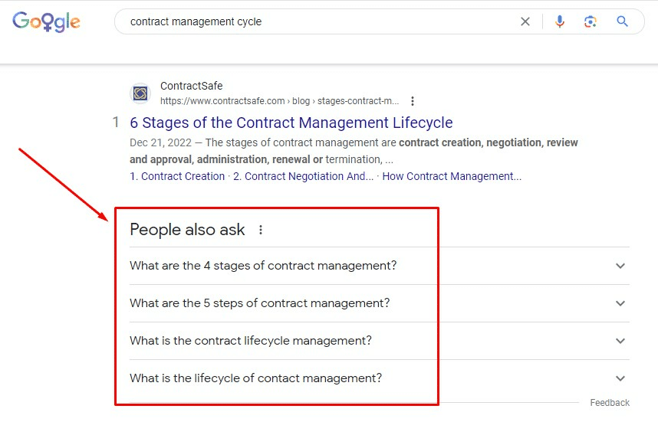Click the Google logo
The image size is (658, 422).
(46, 21)
